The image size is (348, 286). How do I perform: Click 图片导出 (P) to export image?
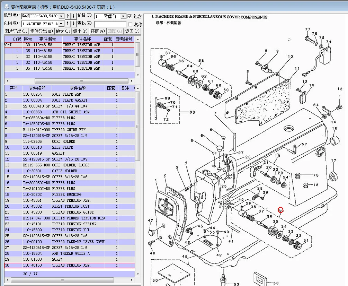coord(16,31)
